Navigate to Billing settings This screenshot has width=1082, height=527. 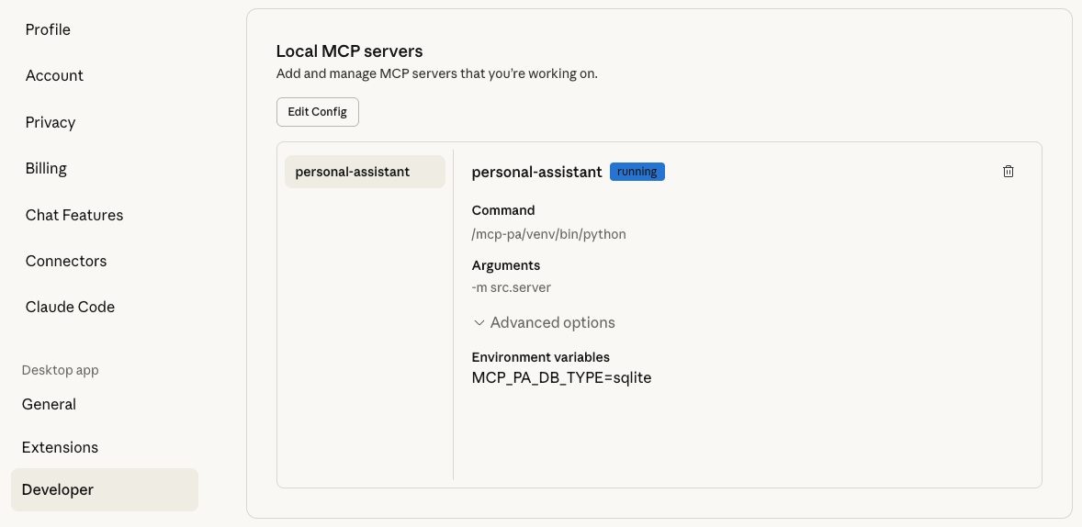[46, 168]
